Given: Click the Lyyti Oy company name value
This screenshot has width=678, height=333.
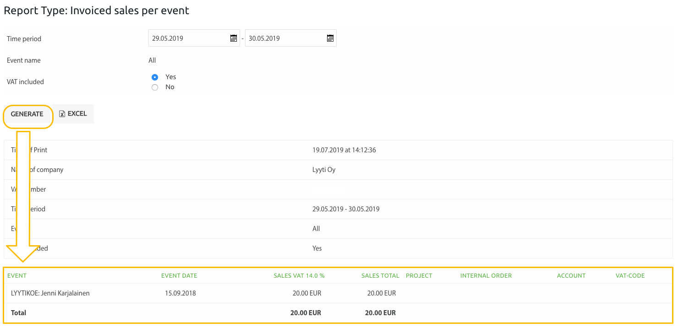Looking at the screenshot, I should click(x=324, y=170).
